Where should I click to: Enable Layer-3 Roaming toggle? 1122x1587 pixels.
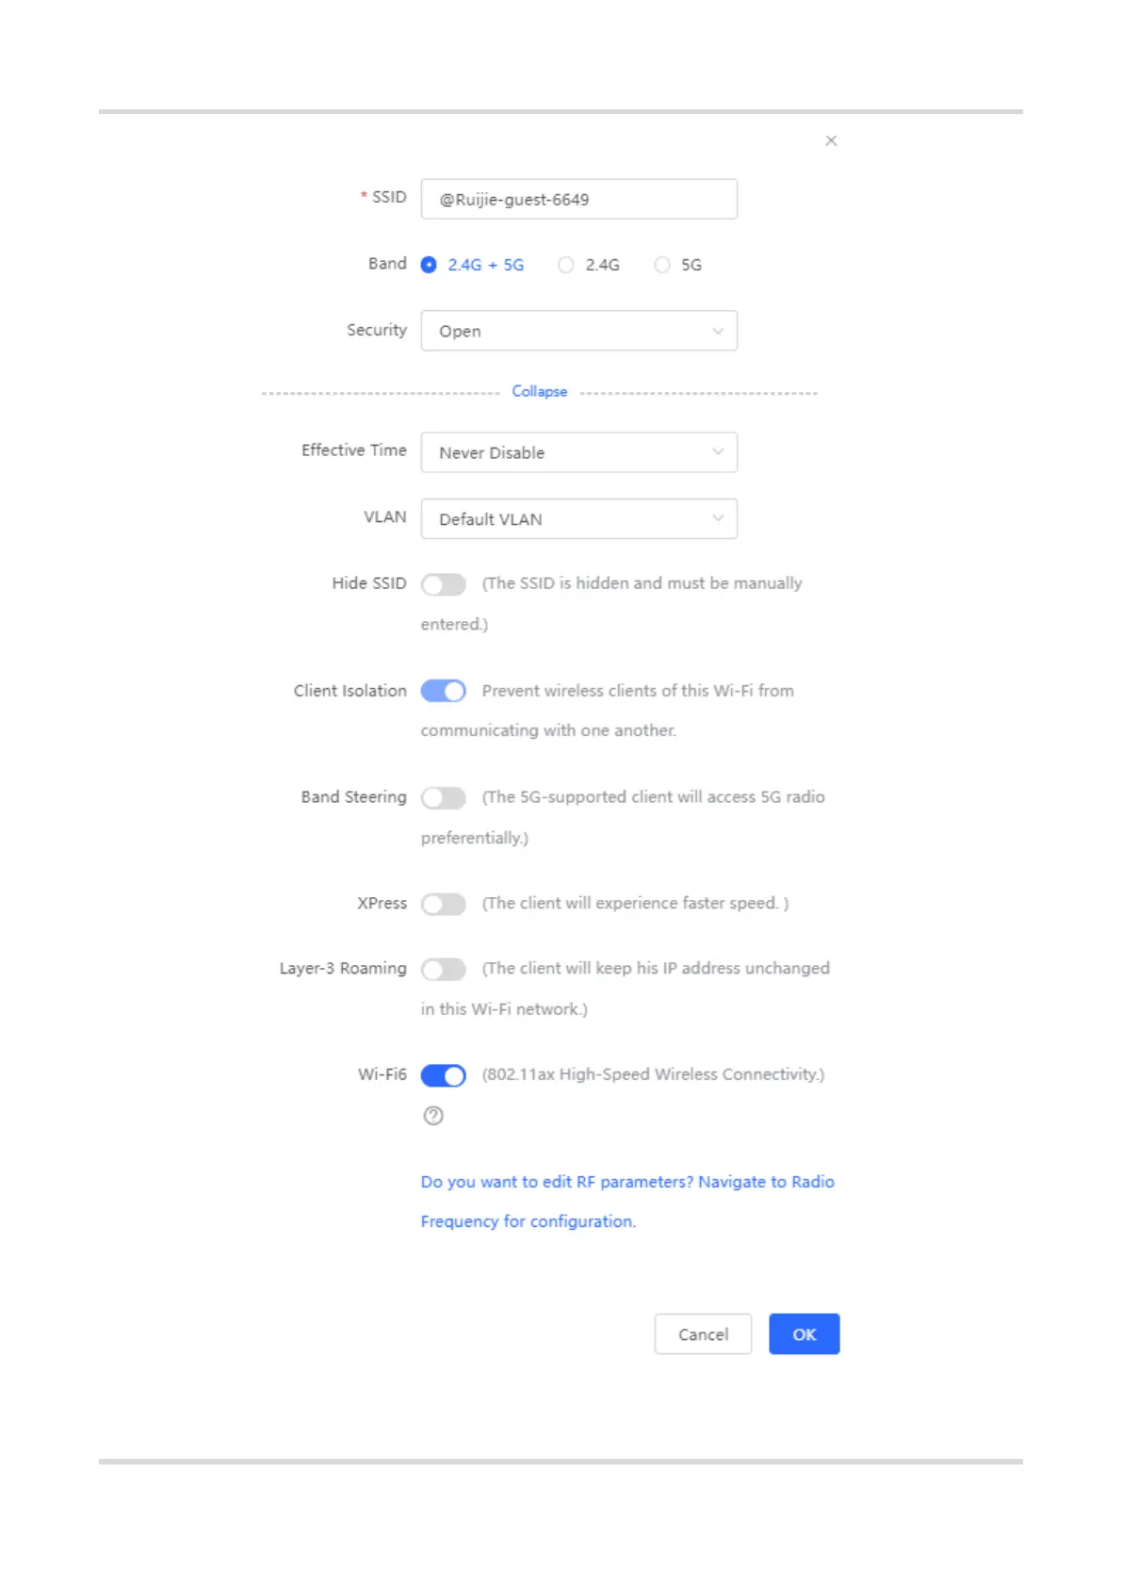pos(444,970)
